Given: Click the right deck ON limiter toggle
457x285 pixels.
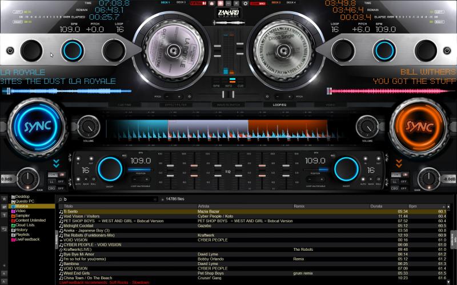Looking at the screenshot, I should click(396, 174).
